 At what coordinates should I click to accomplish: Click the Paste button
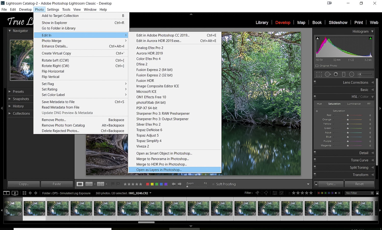pos(57,184)
